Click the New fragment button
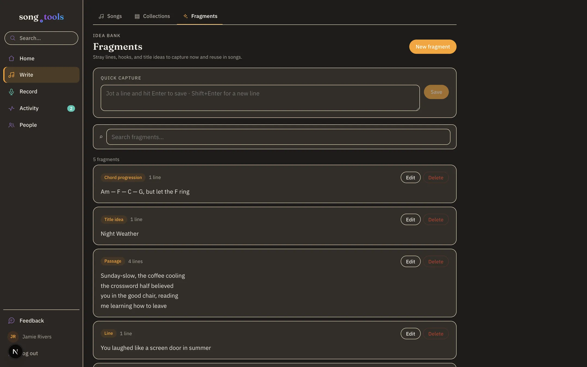Viewport: 587px width, 367px height. click(433, 47)
